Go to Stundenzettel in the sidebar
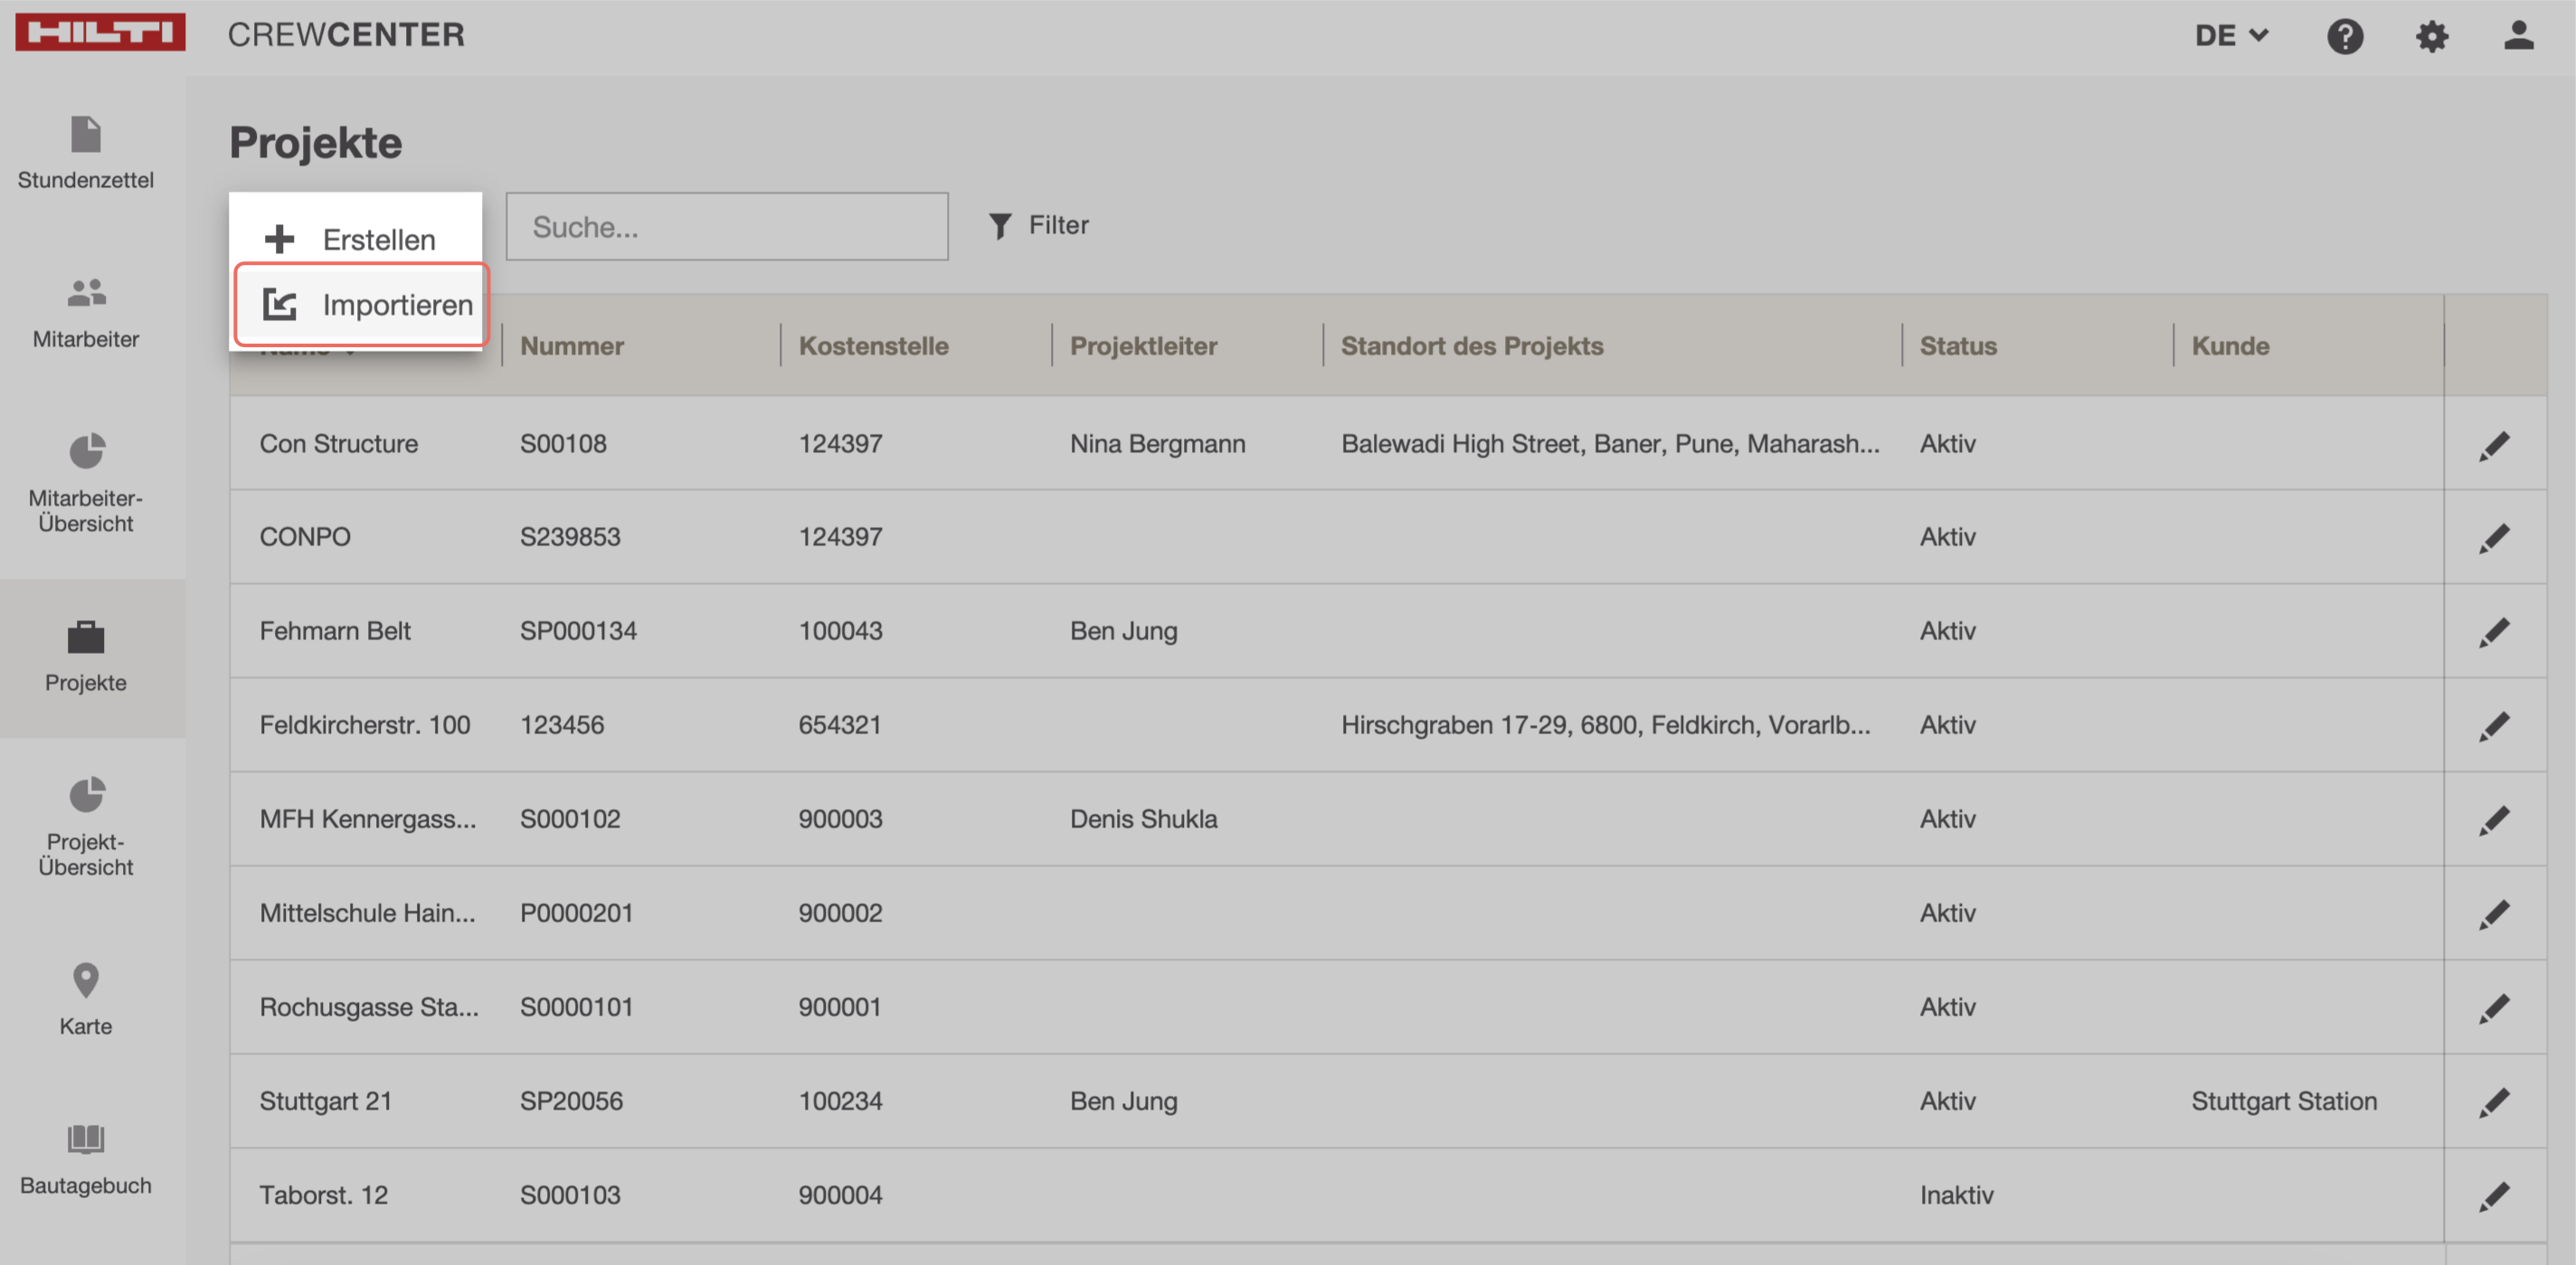The width and height of the screenshot is (2576, 1265). (86, 153)
